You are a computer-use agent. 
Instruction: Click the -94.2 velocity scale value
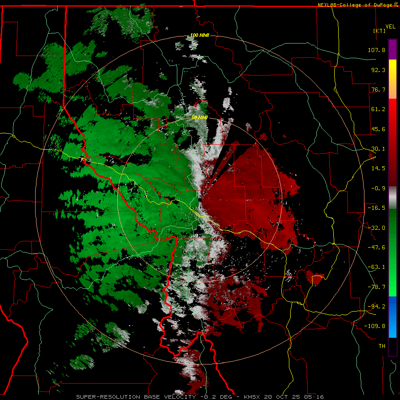376,307
